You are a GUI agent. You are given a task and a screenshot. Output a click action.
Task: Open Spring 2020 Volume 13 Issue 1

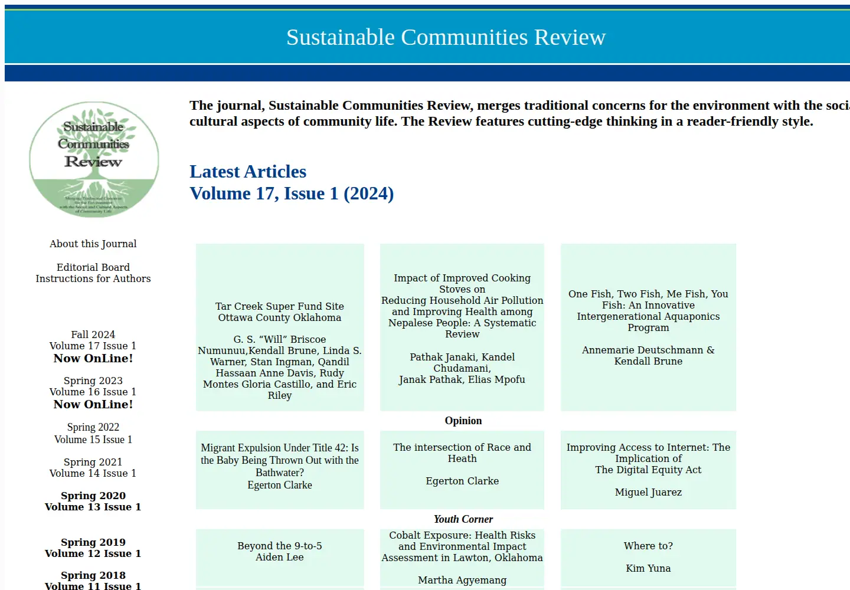click(x=93, y=501)
